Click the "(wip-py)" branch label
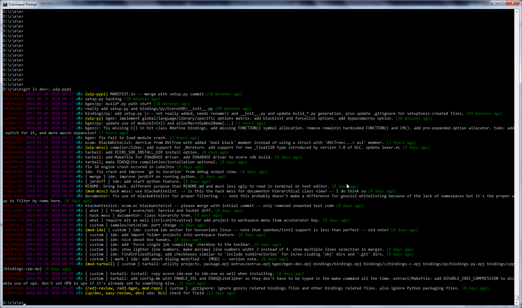This screenshot has width=522, height=308. (x=94, y=118)
